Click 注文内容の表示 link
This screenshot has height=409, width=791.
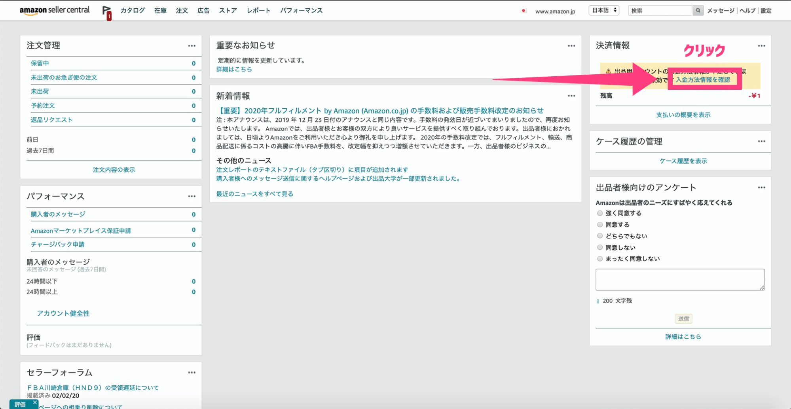(x=114, y=170)
